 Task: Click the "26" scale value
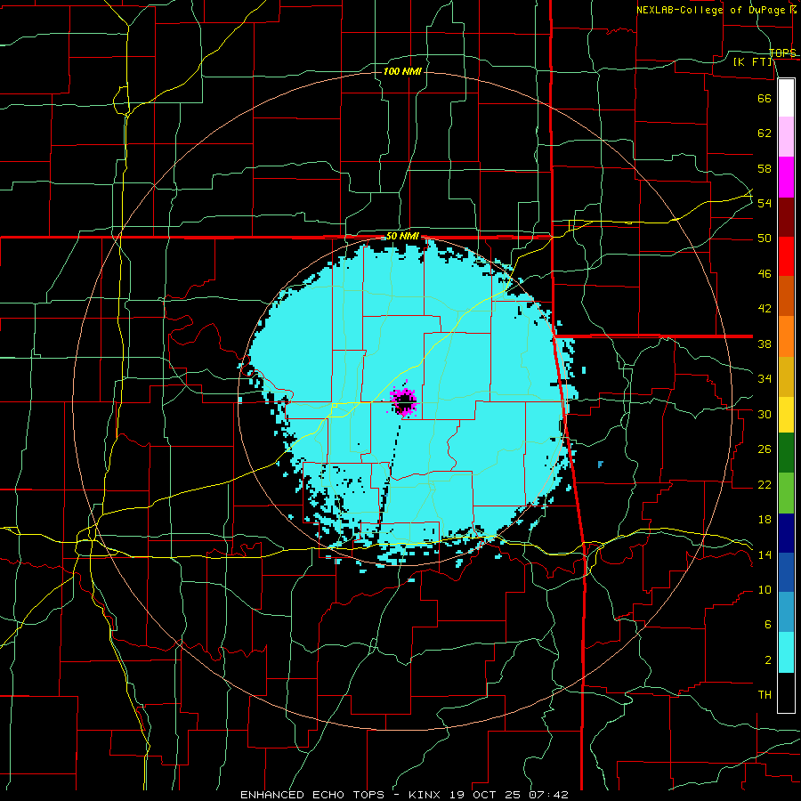[x=765, y=449]
